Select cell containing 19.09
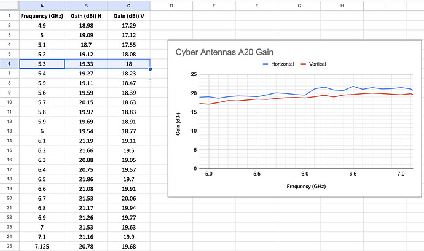424x251 pixels. coord(86,35)
